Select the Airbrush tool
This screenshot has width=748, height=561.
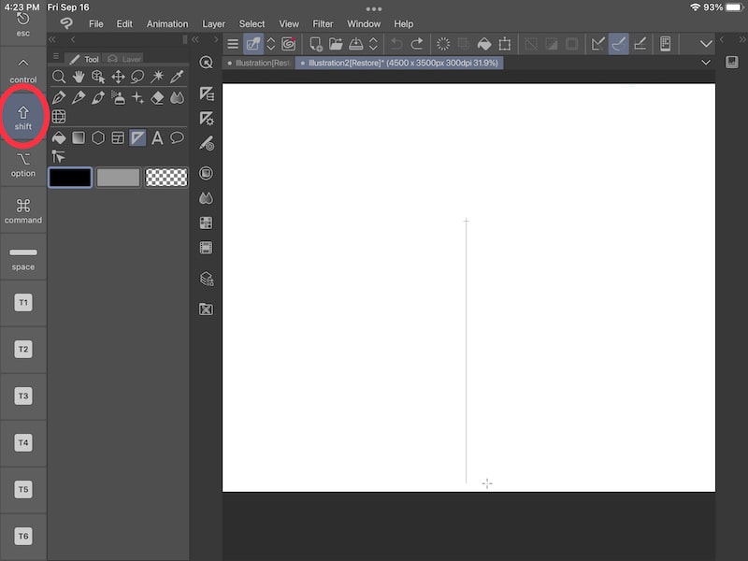point(116,97)
